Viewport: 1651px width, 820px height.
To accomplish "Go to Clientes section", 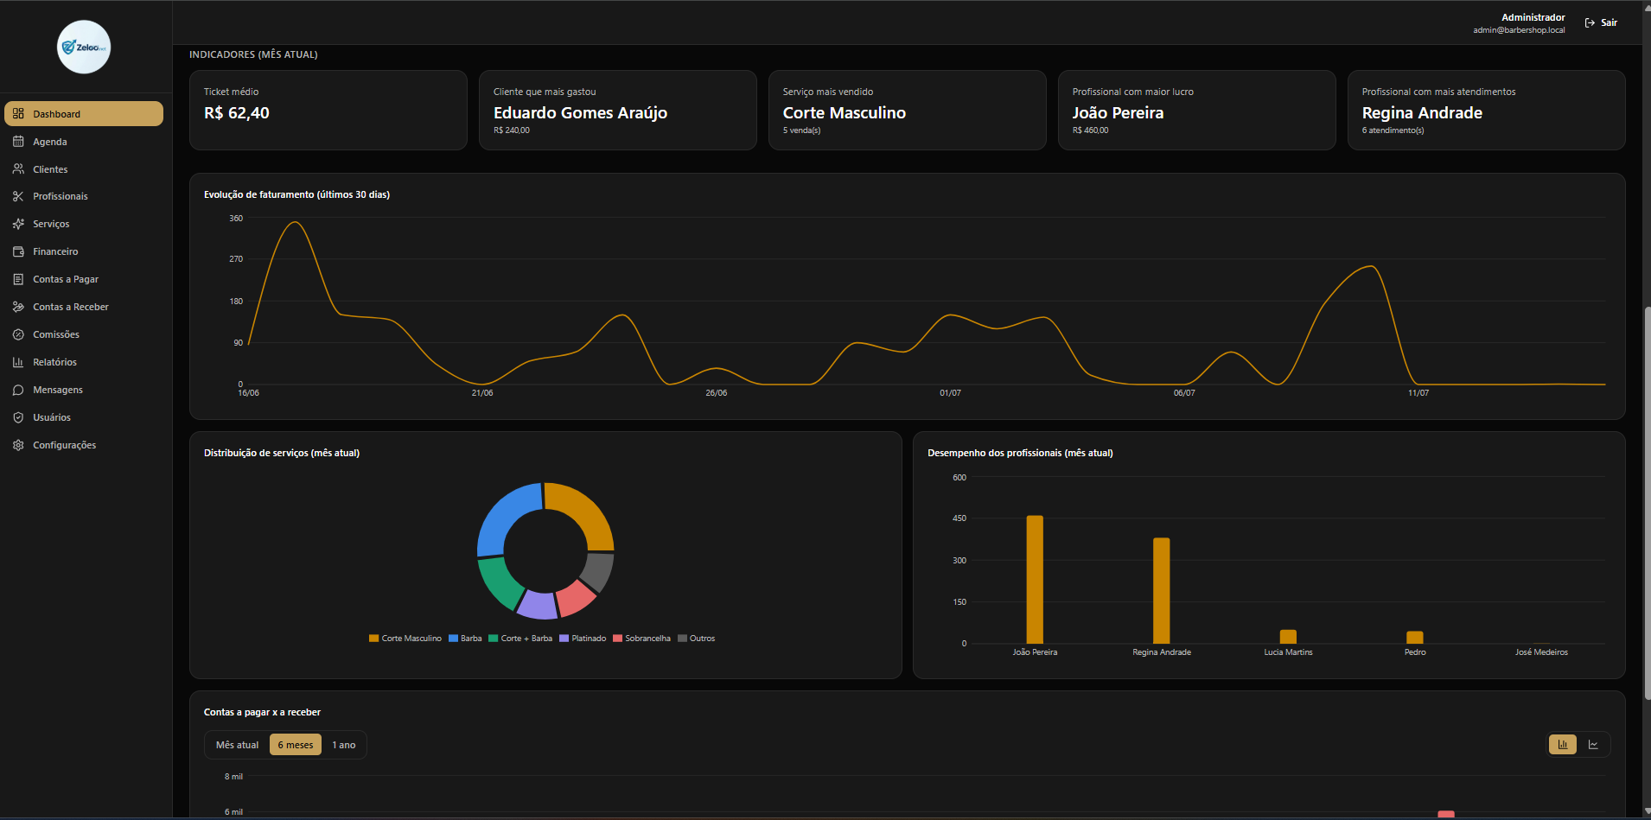I will click(84, 169).
